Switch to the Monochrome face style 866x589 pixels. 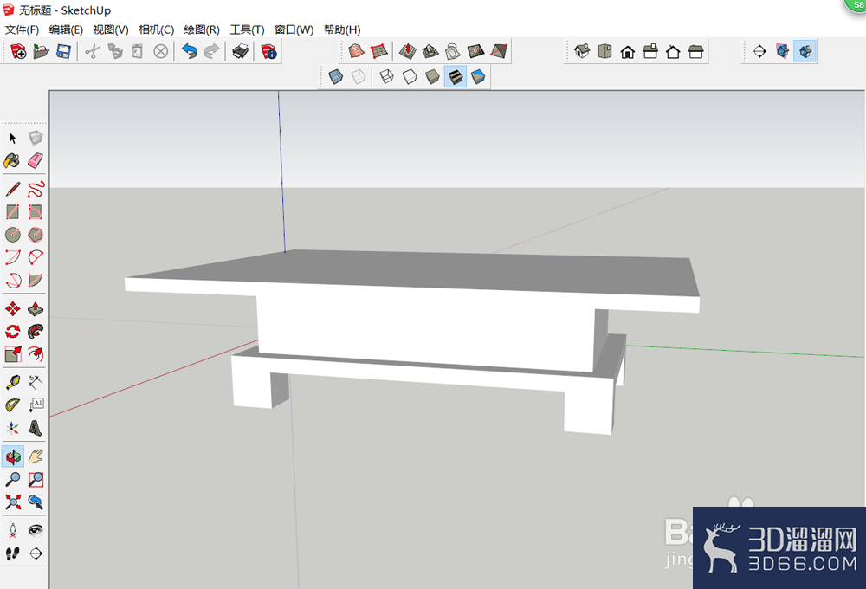(478, 76)
